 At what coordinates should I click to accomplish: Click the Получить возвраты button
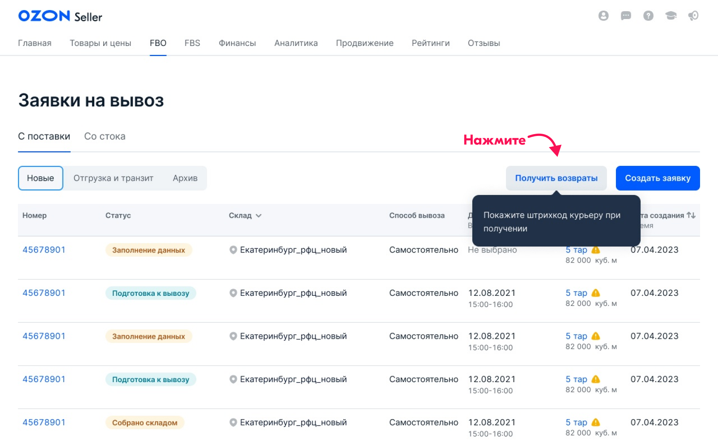tap(556, 178)
